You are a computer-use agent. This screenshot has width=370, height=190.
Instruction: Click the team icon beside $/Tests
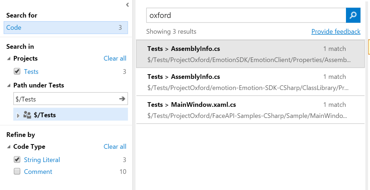27,115
